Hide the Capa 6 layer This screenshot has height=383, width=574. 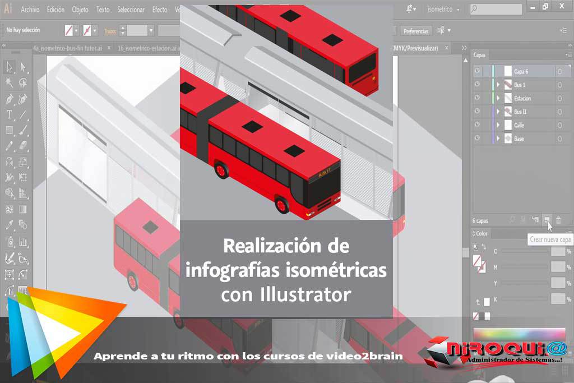(x=478, y=71)
